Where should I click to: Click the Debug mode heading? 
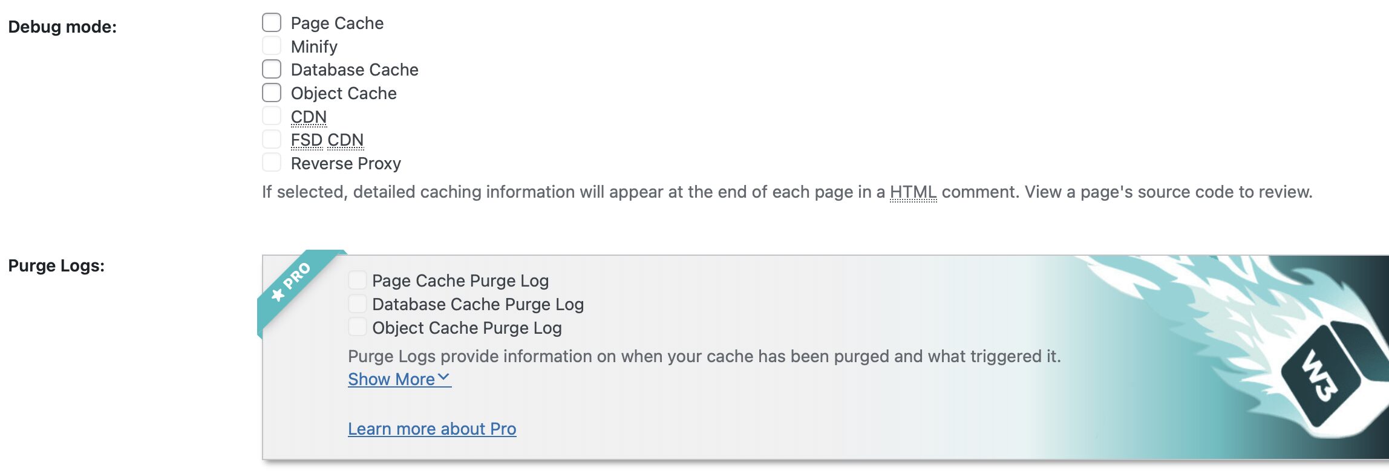pyautogui.click(x=62, y=27)
